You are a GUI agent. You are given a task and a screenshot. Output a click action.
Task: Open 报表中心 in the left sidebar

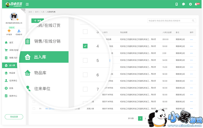(13, 96)
